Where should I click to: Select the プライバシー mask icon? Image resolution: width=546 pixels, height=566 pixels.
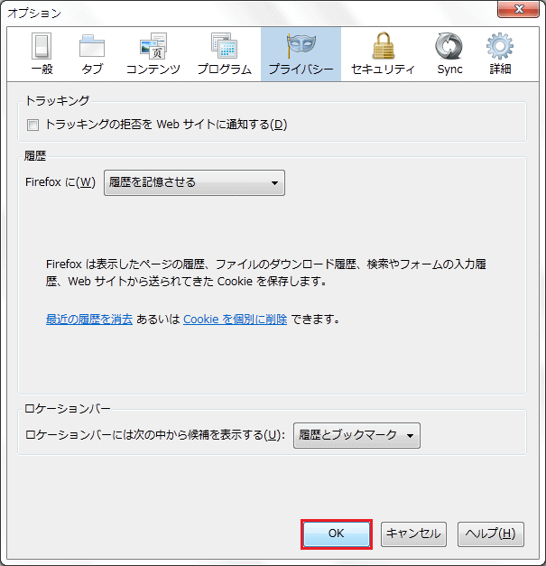click(x=301, y=54)
